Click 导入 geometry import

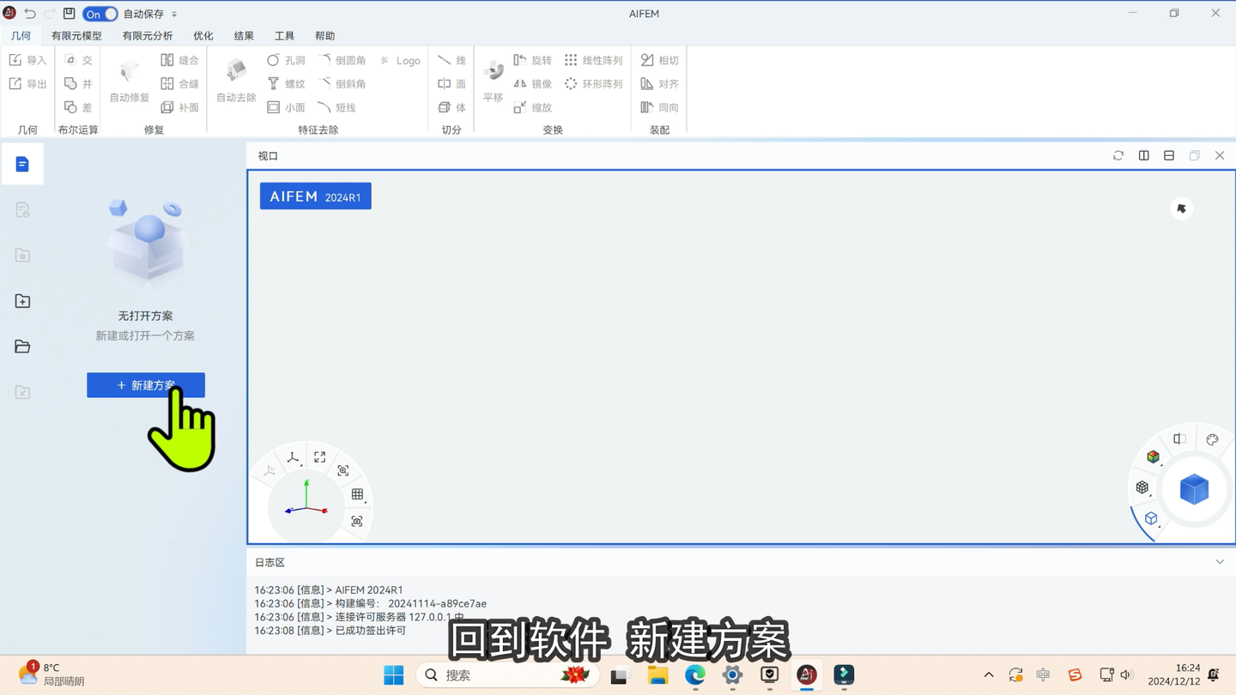27,60
